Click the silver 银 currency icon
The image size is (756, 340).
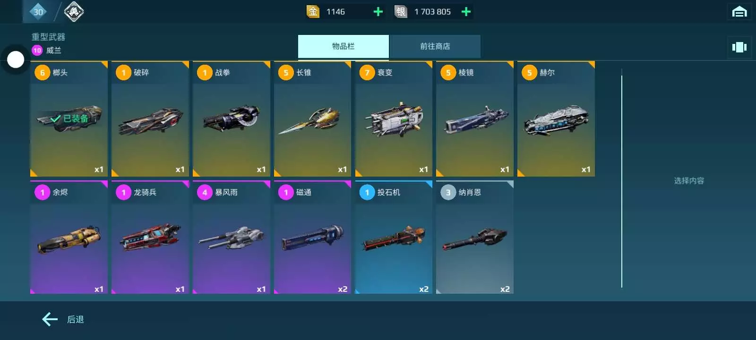(401, 12)
